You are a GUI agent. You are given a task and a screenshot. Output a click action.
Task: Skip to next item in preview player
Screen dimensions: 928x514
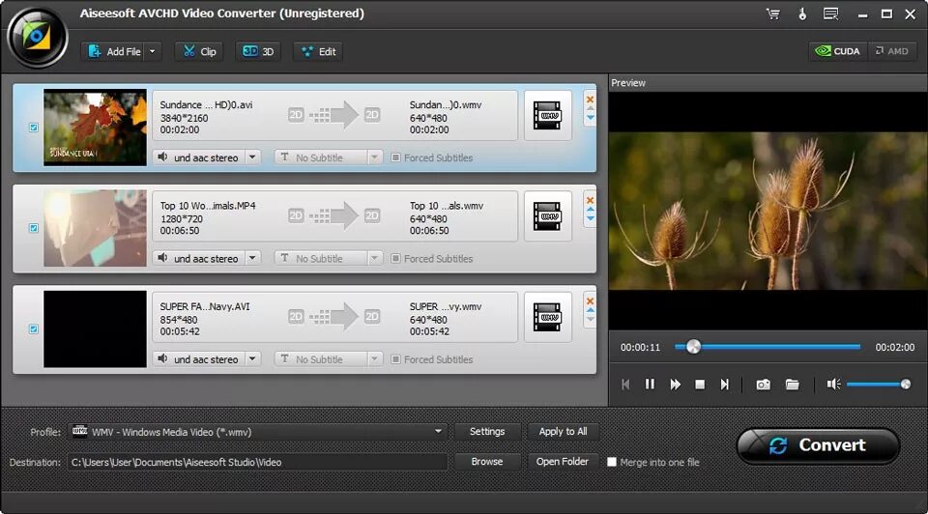click(x=724, y=385)
